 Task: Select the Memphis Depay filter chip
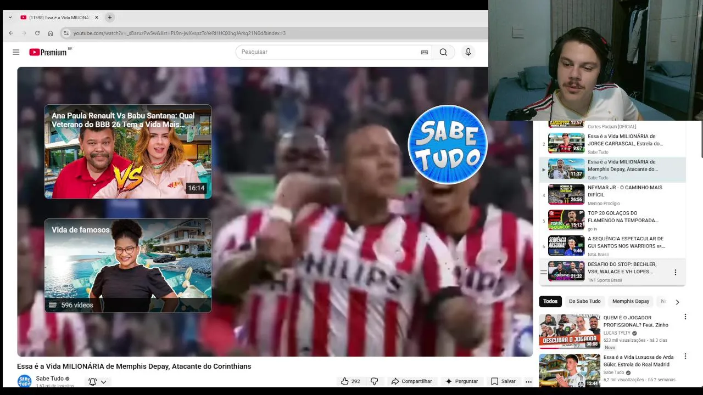tap(631, 301)
